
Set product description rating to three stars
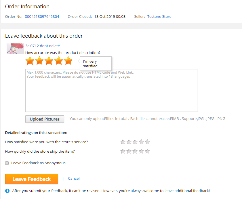click(x=49, y=61)
